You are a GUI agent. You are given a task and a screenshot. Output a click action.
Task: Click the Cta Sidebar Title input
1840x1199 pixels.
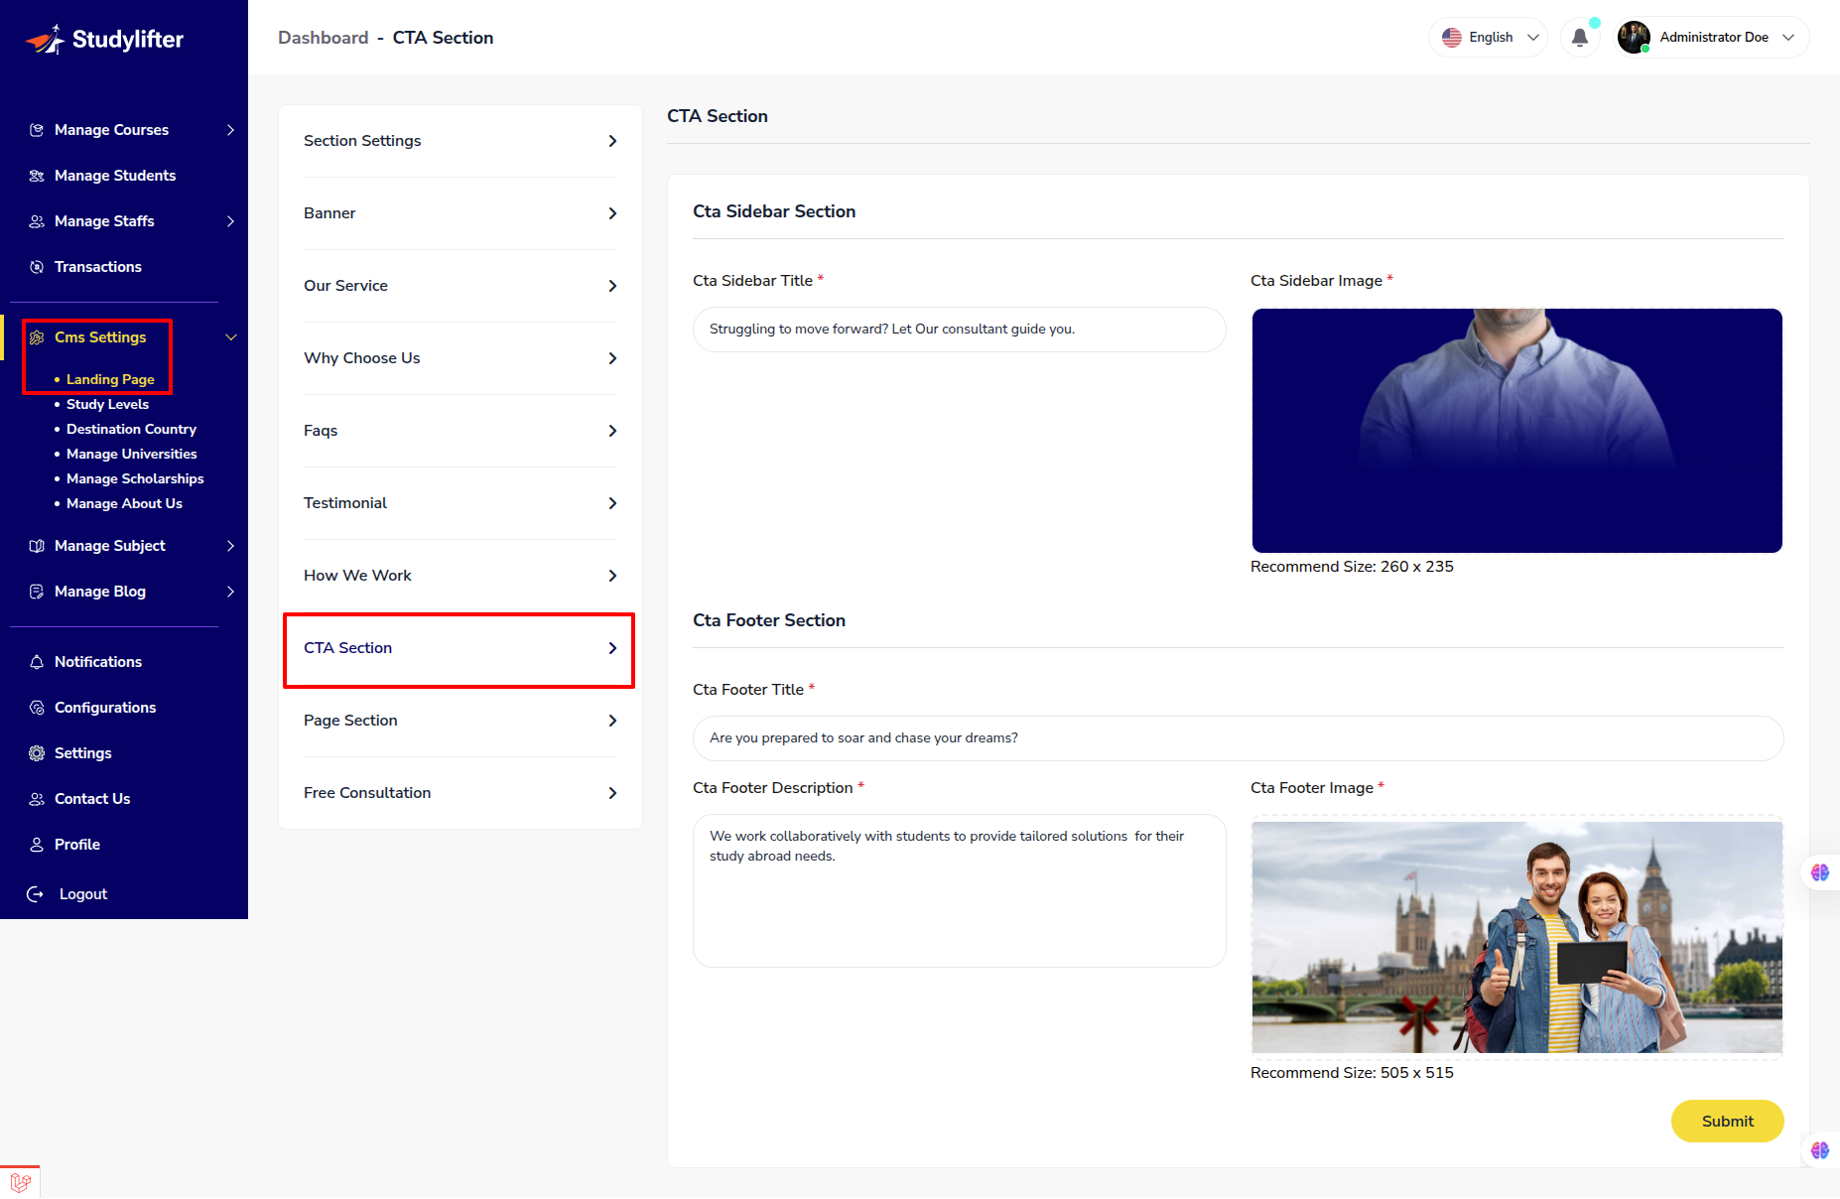pos(959,330)
